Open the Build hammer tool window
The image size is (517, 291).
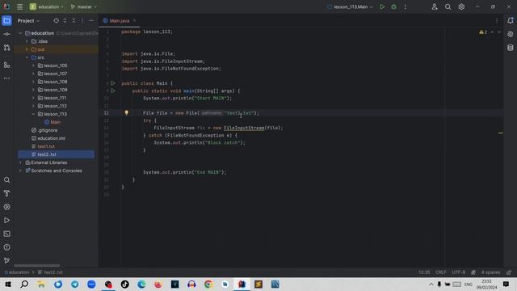(x=6, y=193)
